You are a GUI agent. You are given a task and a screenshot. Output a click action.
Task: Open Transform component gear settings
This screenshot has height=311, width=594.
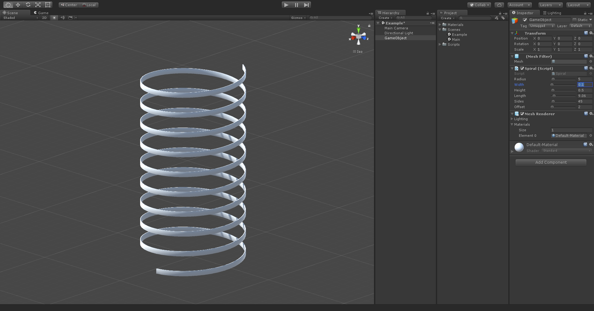(x=591, y=33)
